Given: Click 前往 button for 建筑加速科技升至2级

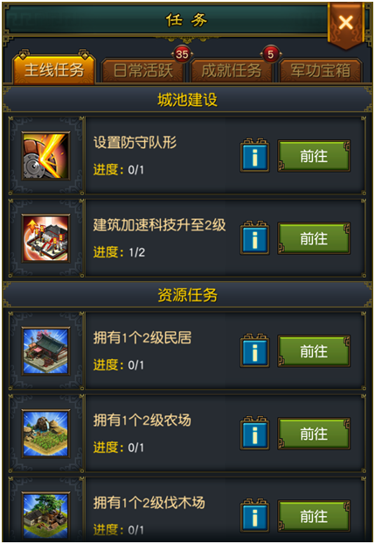Looking at the screenshot, I should click(314, 238).
